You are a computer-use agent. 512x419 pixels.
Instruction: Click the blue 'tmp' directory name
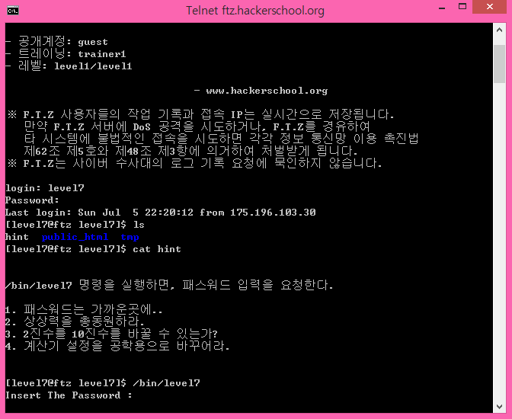coord(130,238)
